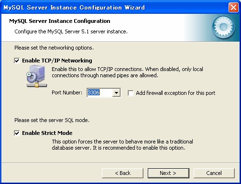Screen dimensions: 241x184
Task: Click the 'Enable TCP/IP Networking' label text
Action: click(57, 61)
